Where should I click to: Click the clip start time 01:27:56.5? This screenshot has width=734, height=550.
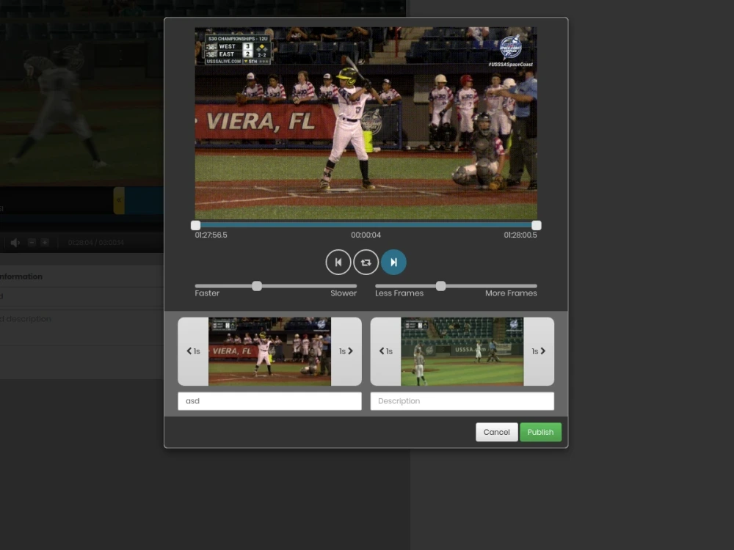point(211,235)
